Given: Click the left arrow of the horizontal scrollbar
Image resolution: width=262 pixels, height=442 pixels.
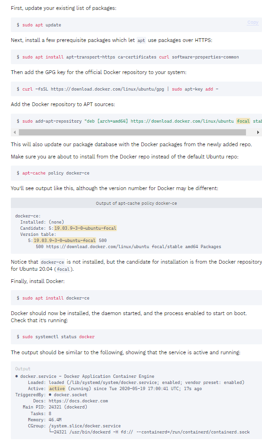Looking at the screenshot, I should (15, 132).
